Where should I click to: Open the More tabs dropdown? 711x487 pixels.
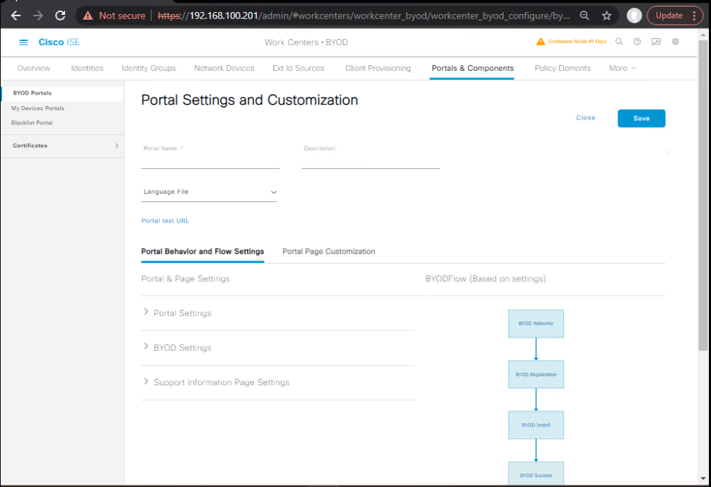(623, 68)
